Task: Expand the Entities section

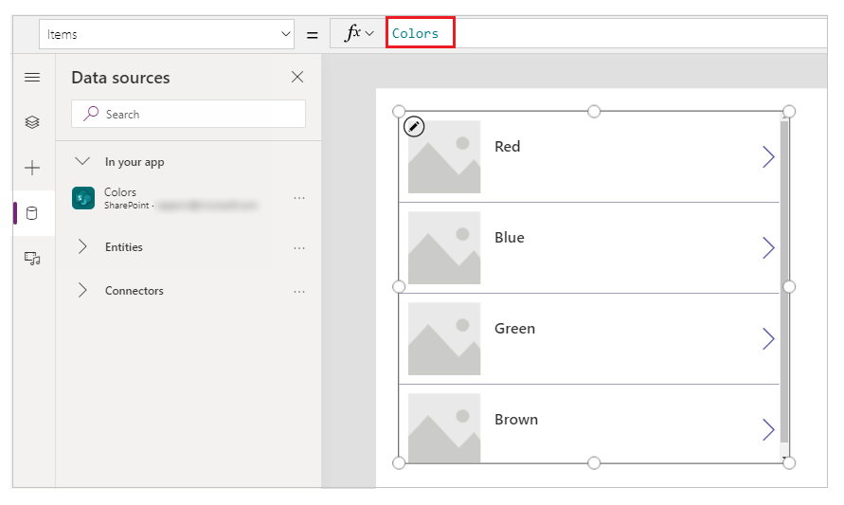Action: 82,246
